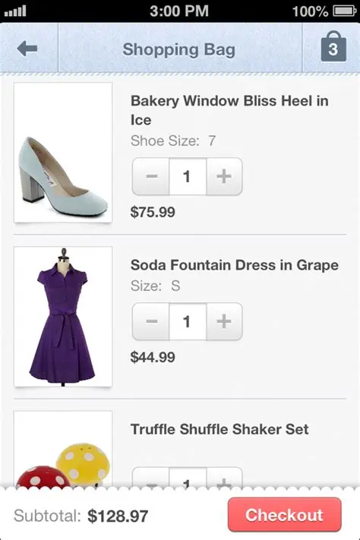This screenshot has height=540, width=360.
Task: Tap the signal strength bars icon
Action: (15, 11)
